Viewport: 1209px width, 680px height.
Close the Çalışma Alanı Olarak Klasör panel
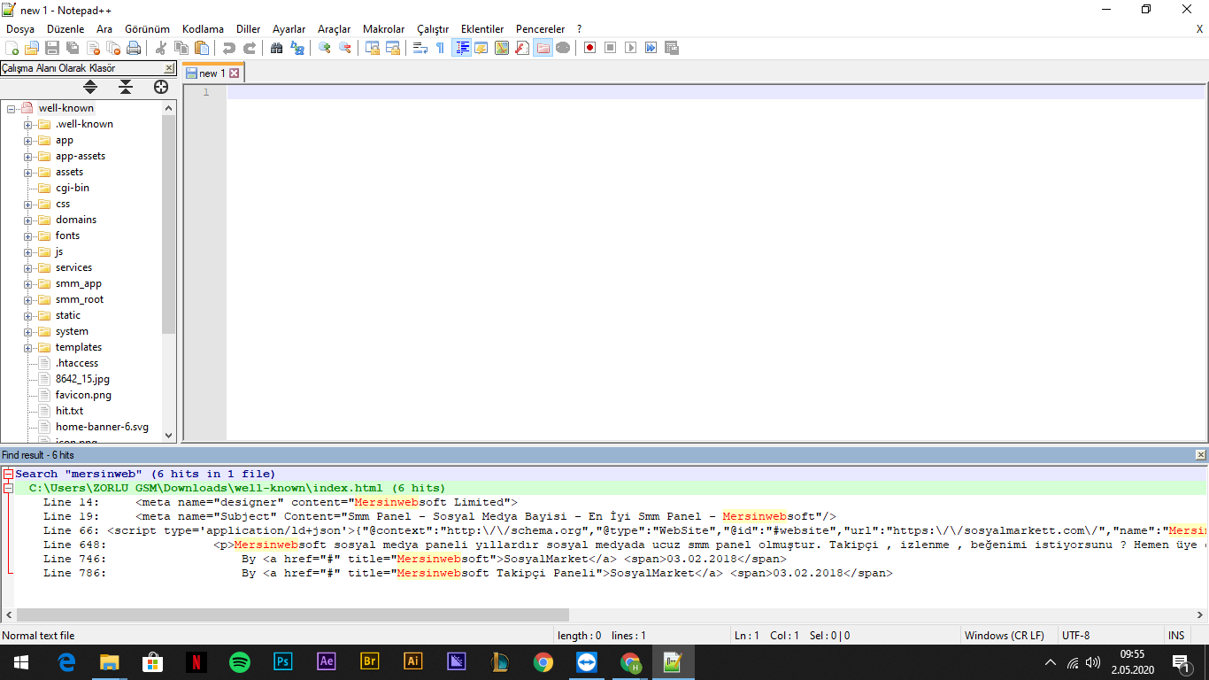click(169, 68)
